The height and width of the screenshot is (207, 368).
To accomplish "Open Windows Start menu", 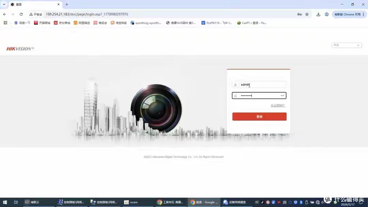I will click(5, 202).
